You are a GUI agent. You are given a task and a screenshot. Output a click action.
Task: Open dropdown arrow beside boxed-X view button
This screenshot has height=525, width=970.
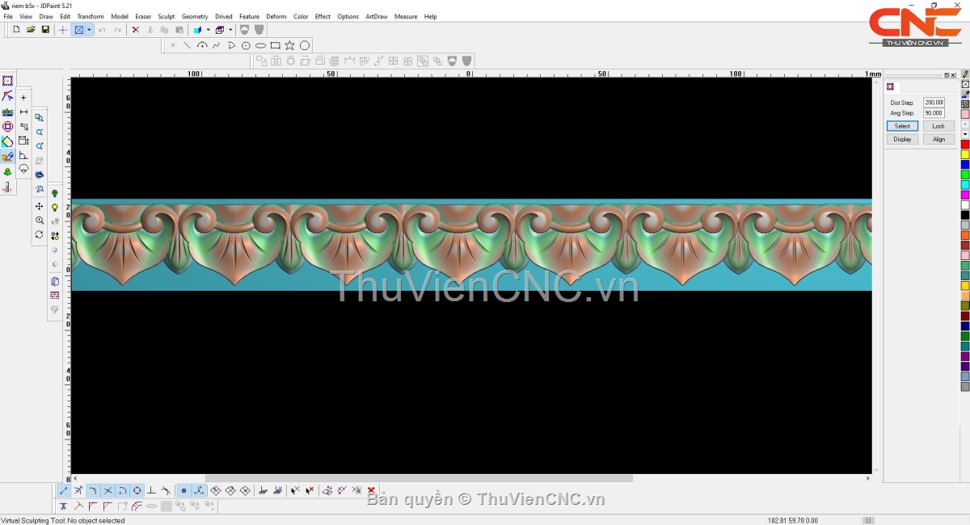pos(89,30)
